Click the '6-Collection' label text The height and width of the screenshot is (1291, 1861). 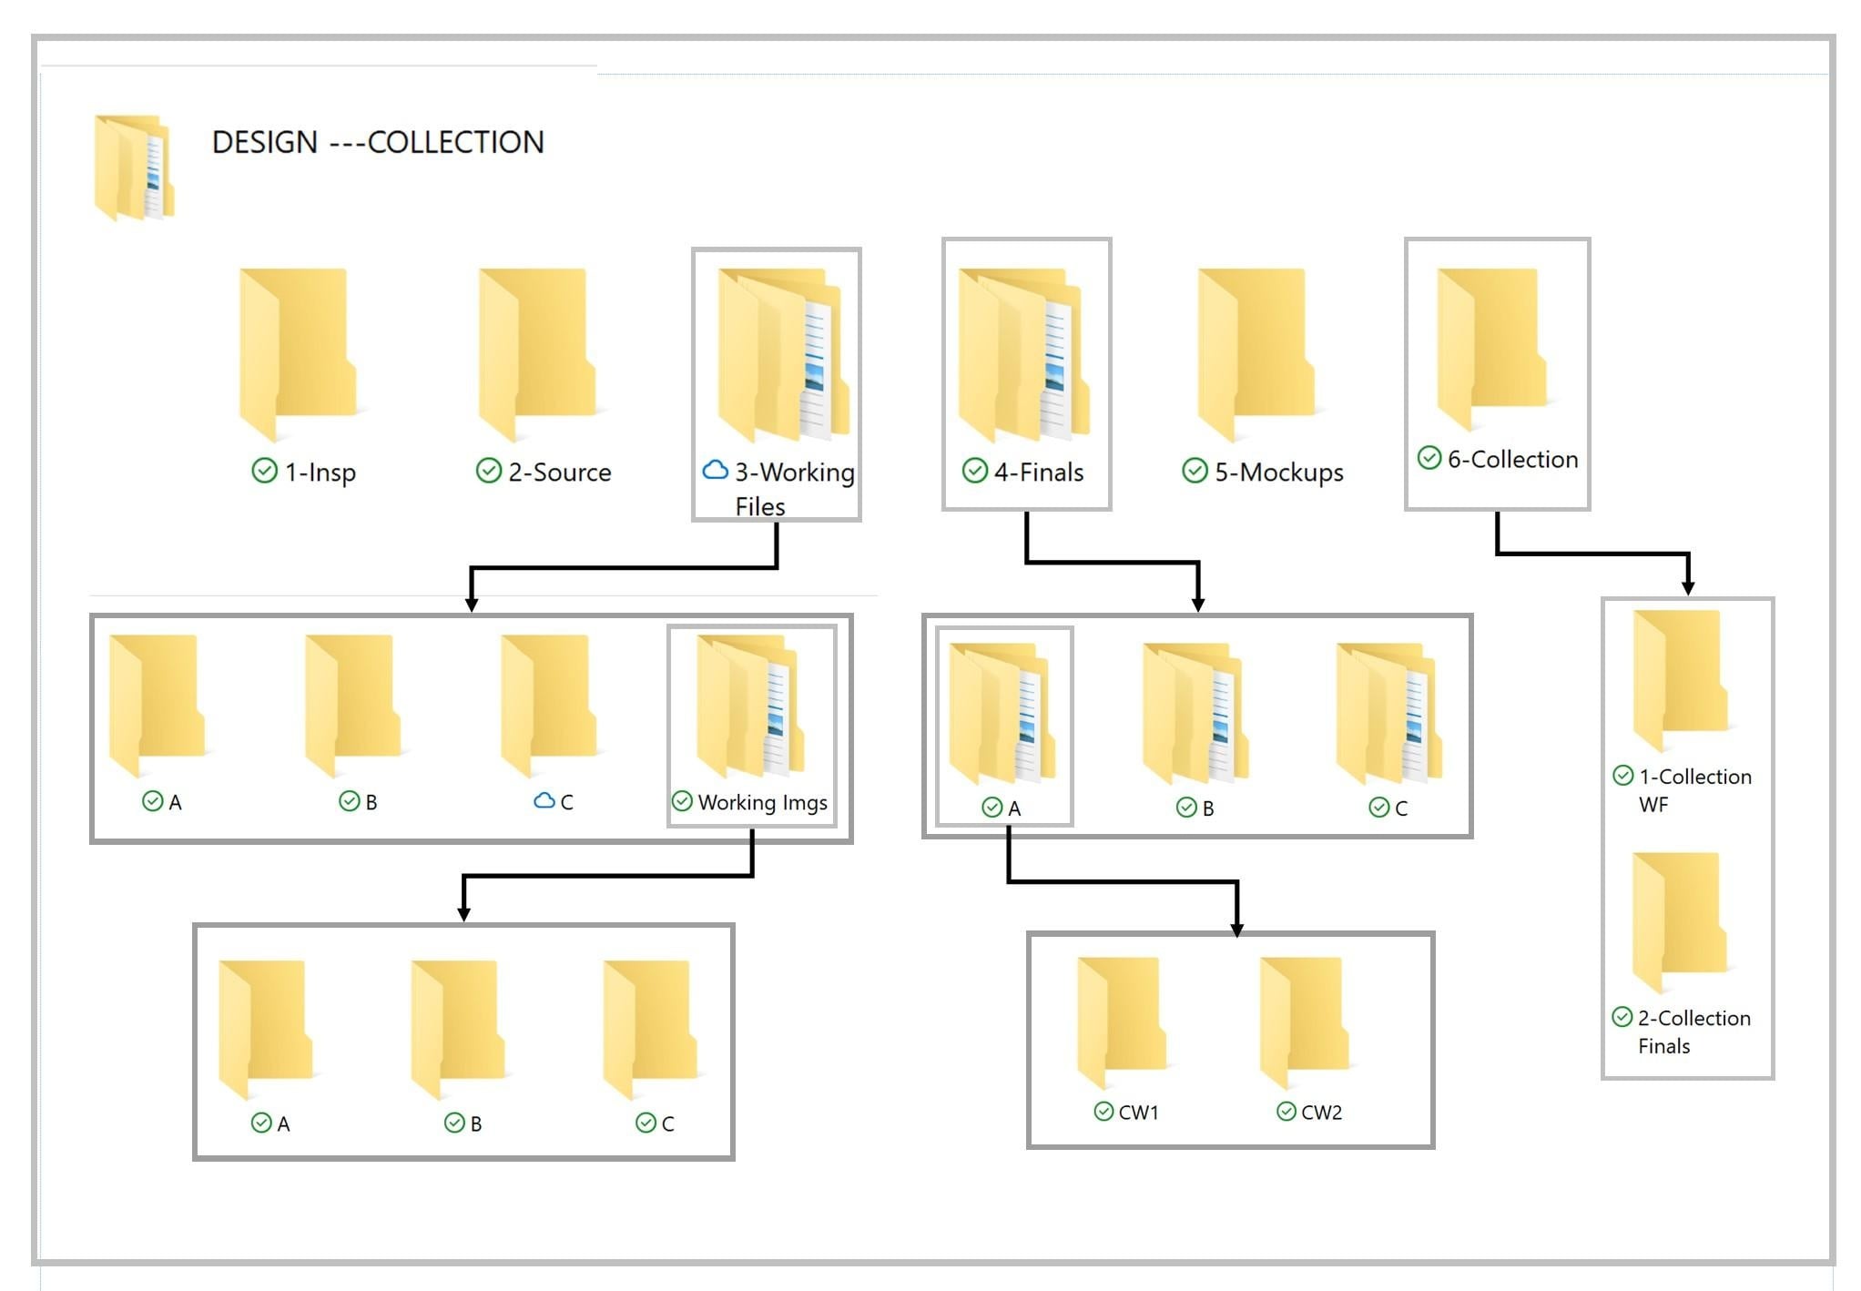click(x=1513, y=459)
